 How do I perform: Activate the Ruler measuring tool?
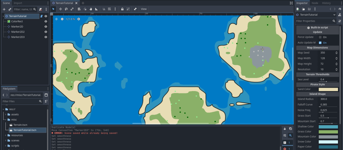pos(96,9)
